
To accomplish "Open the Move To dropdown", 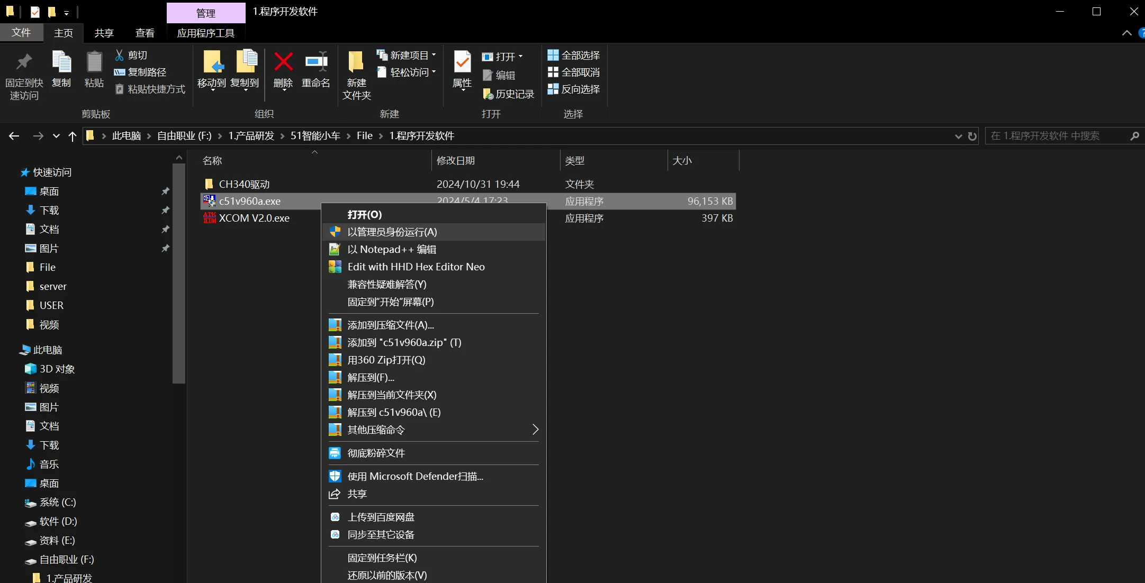I will click(212, 89).
